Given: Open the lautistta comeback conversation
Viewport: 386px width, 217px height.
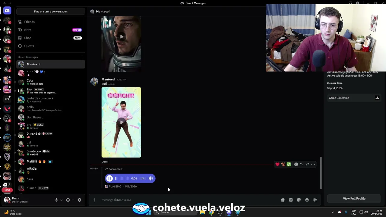Looking at the screenshot, I should tap(51, 99).
